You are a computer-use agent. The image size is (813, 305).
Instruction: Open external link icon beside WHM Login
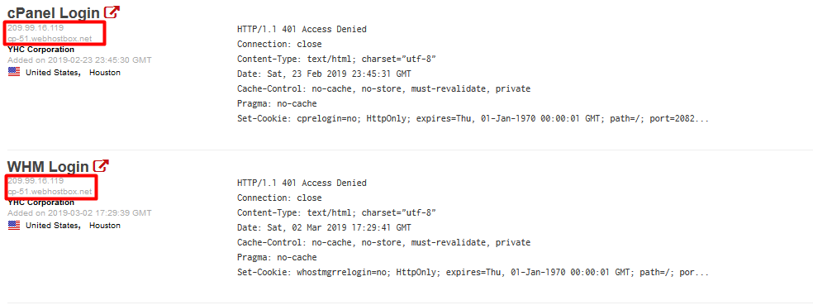pyautogui.click(x=101, y=166)
